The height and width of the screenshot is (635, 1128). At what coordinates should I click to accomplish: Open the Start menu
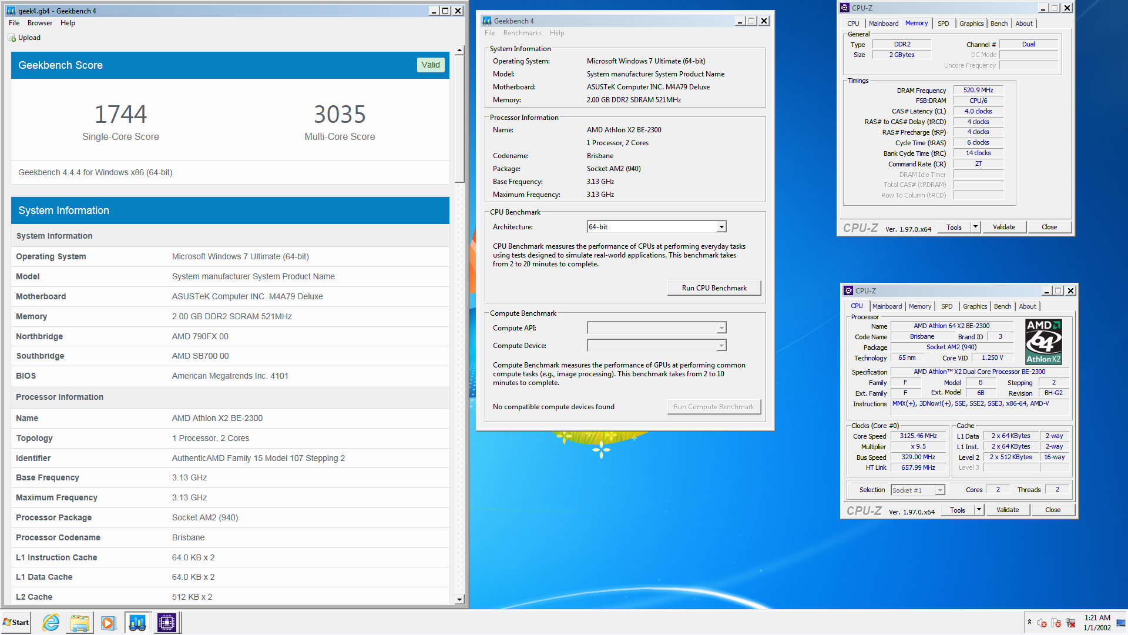16,623
